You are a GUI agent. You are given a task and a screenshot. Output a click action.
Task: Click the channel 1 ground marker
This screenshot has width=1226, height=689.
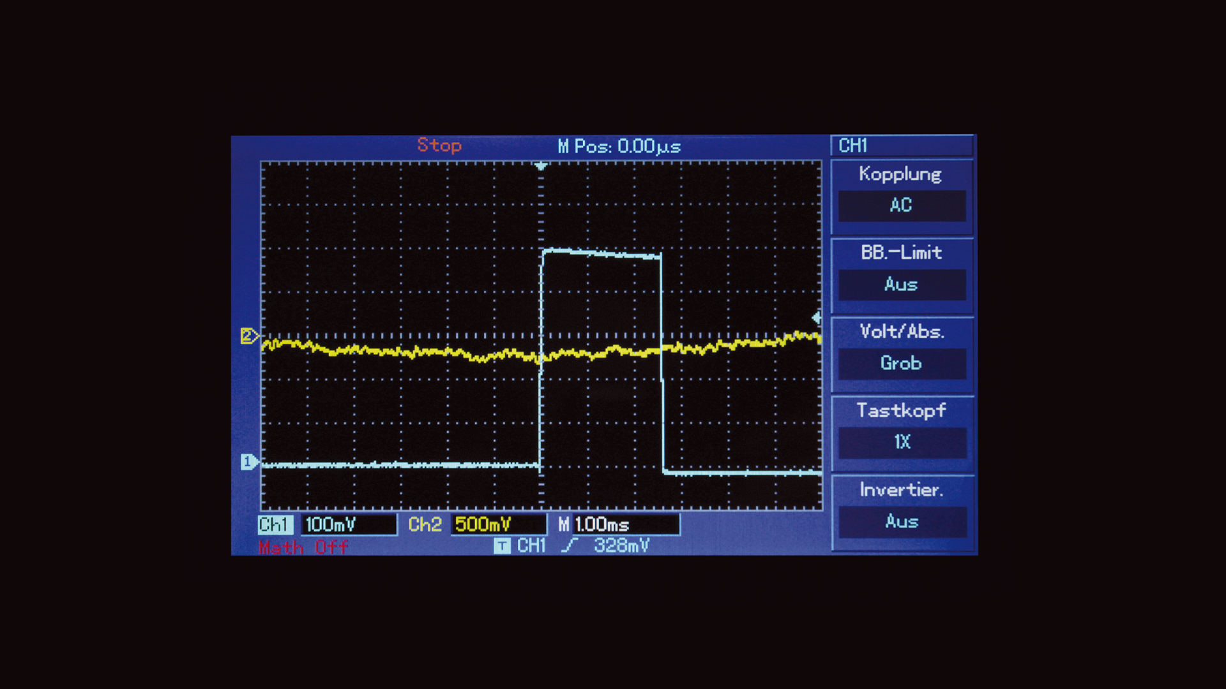pyautogui.click(x=248, y=461)
